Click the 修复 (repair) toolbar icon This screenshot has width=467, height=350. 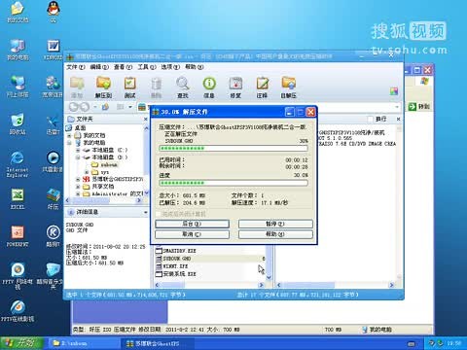pos(235,87)
